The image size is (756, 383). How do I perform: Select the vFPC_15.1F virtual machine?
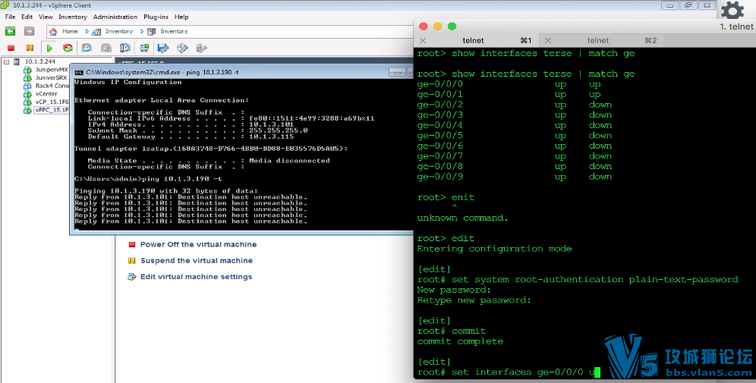52,110
